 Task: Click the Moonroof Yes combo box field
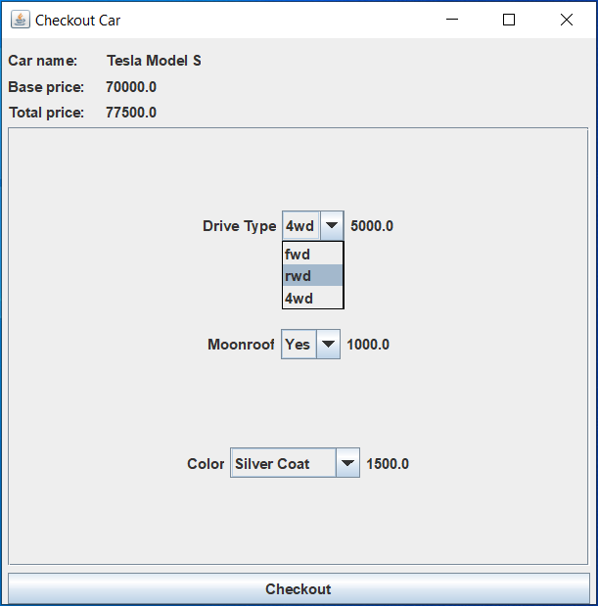[310, 344]
